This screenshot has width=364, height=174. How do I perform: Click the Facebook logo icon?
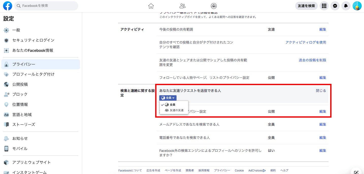(x=8, y=6)
